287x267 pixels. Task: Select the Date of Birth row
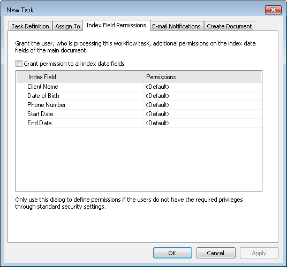click(143, 96)
